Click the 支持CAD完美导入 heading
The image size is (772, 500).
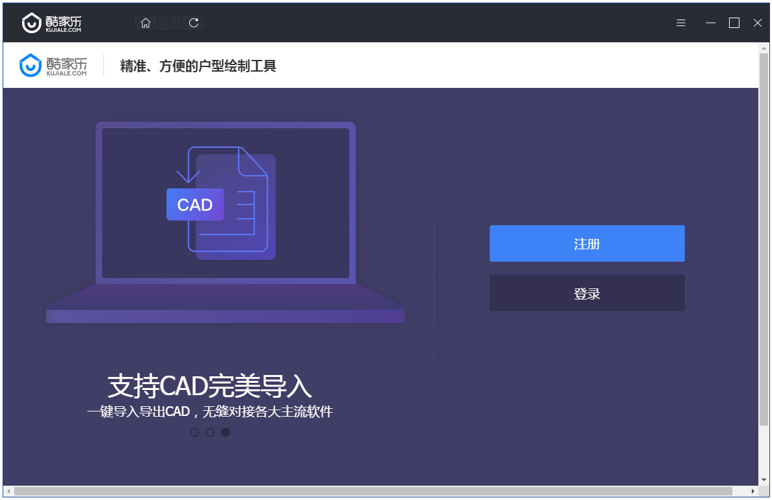[x=209, y=385]
